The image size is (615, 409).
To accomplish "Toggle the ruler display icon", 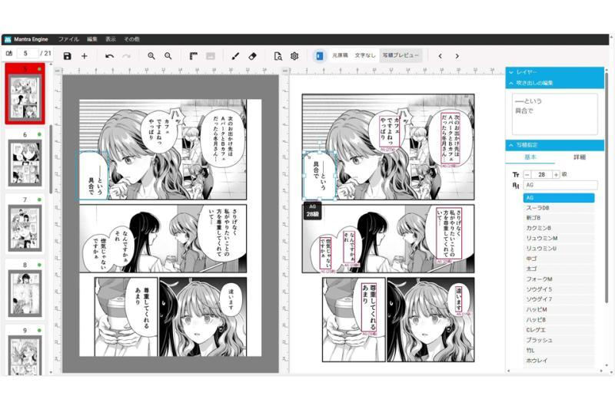I will pos(194,56).
